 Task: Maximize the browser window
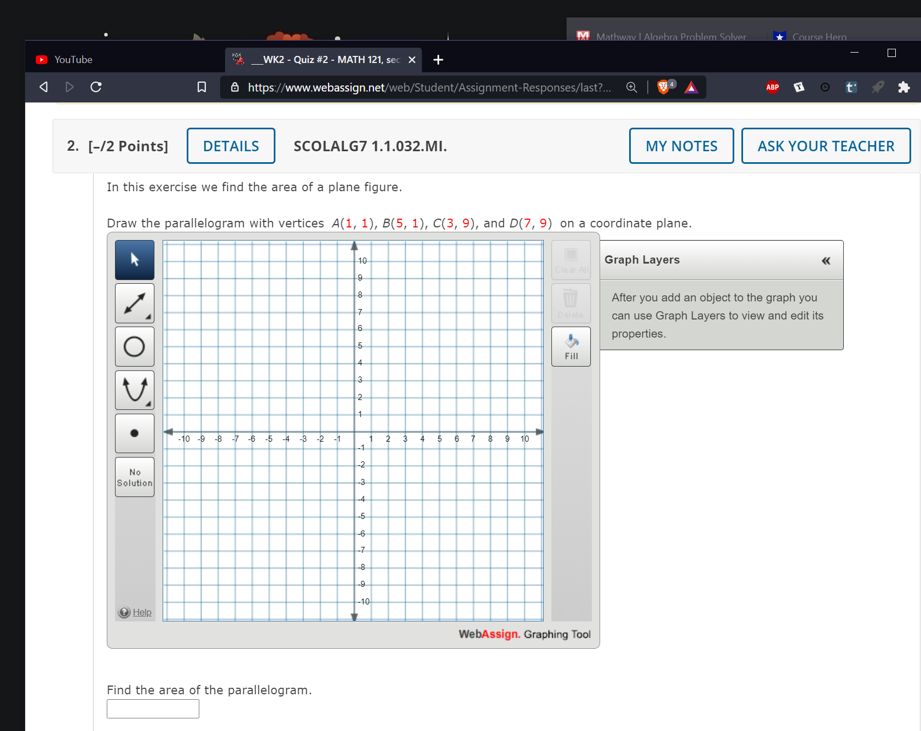(891, 53)
